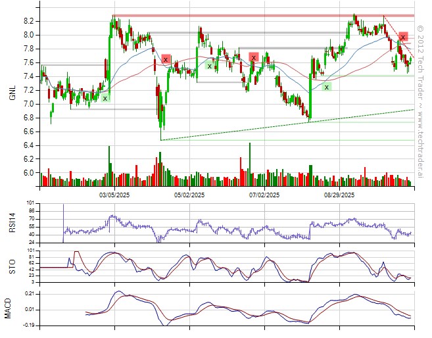Click the 07/02/2025 date label
Screen dimensions: 432x338
(264, 195)
